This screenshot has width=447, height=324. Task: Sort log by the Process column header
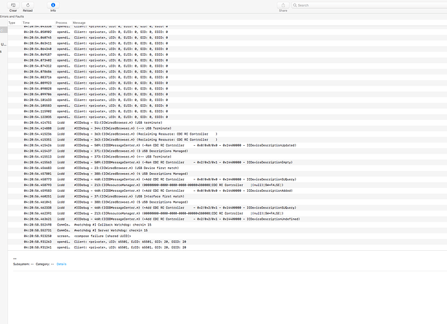tap(62, 23)
